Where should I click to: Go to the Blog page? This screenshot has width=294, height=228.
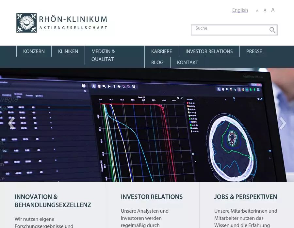pyautogui.click(x=157, y=63)
